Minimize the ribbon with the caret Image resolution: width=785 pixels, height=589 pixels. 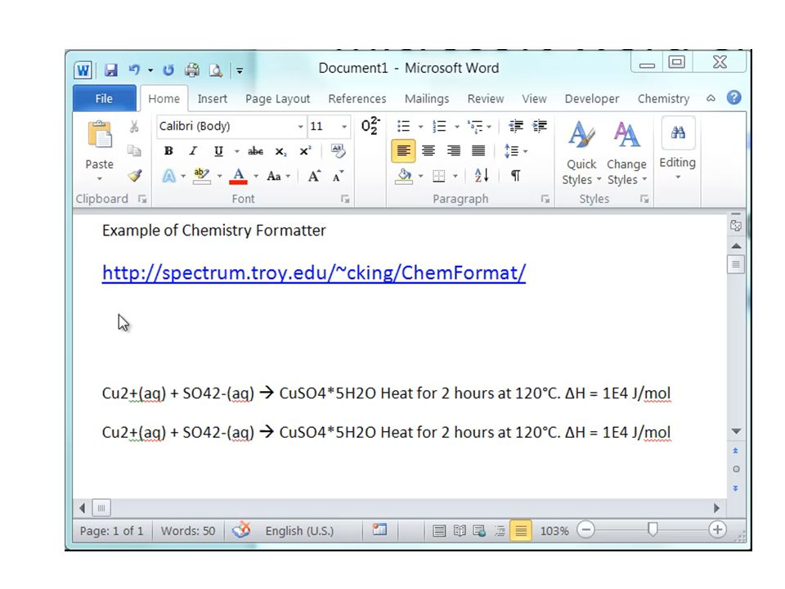pyautogui.click(x=711, y=98)
